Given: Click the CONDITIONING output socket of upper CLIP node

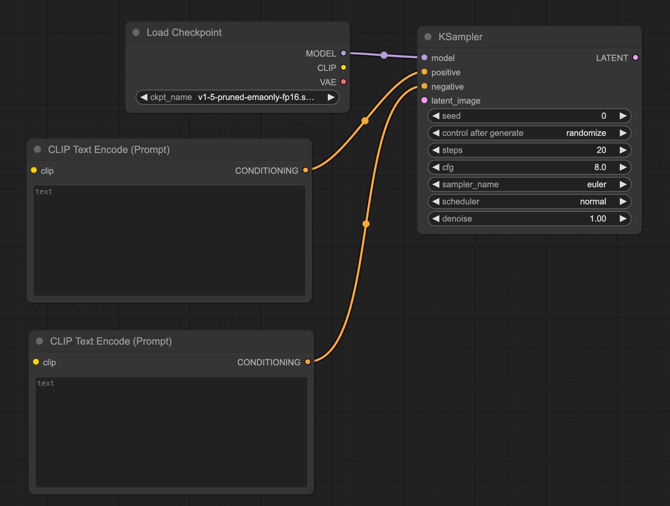Looking at the screenshot, I should (306, 170).
